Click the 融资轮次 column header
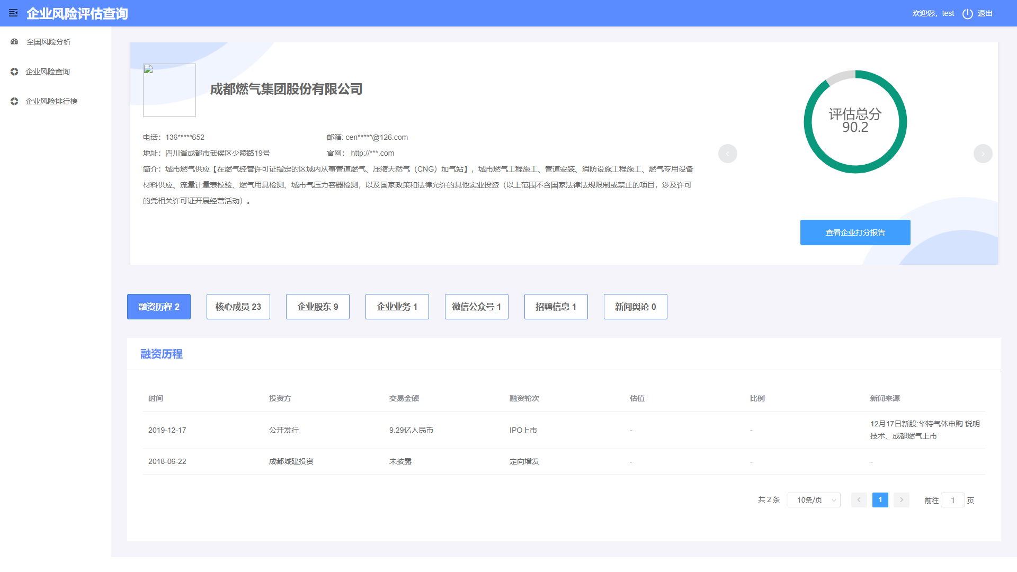This screenshot has height=572, width=1017. pyautogui.click(x=524, y=398)
